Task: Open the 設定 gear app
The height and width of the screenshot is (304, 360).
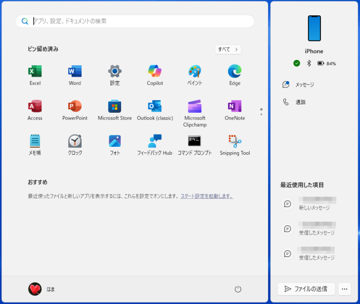Action: (115, 75)
